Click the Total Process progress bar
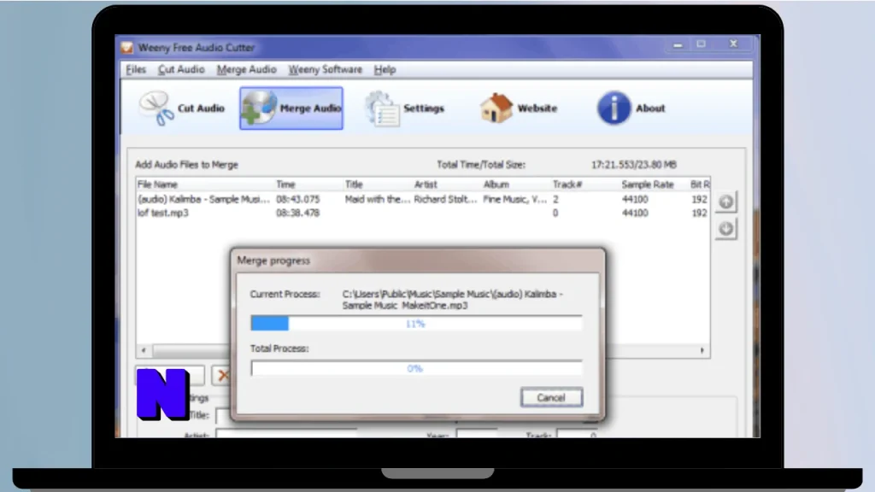 point(416,368)
